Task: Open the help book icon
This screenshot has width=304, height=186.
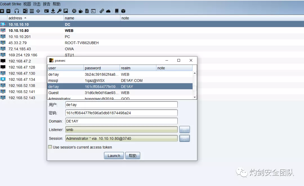Action: point(117,11)
